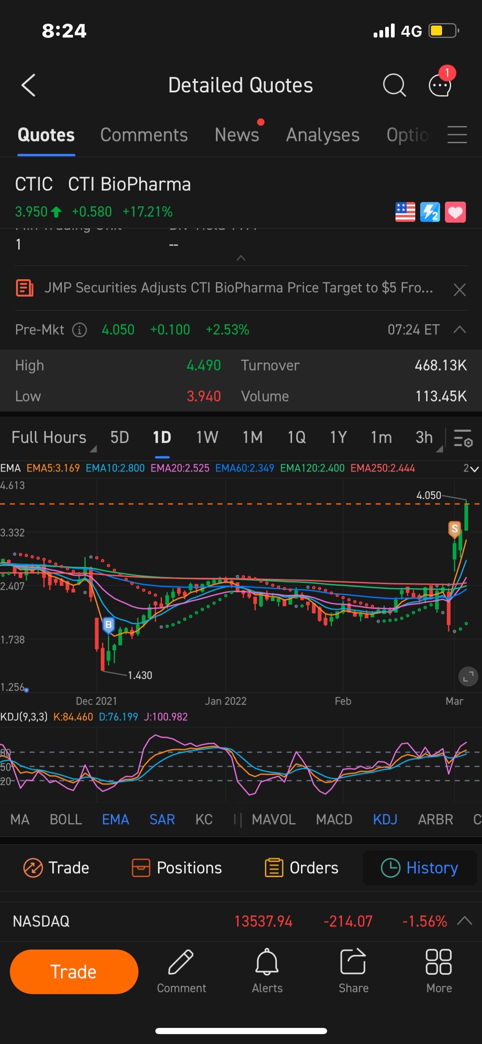Tap the US flag market icon

tap(405, 212)
